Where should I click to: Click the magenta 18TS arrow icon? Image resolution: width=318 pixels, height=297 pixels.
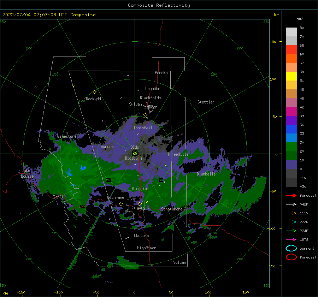(291, 240)
